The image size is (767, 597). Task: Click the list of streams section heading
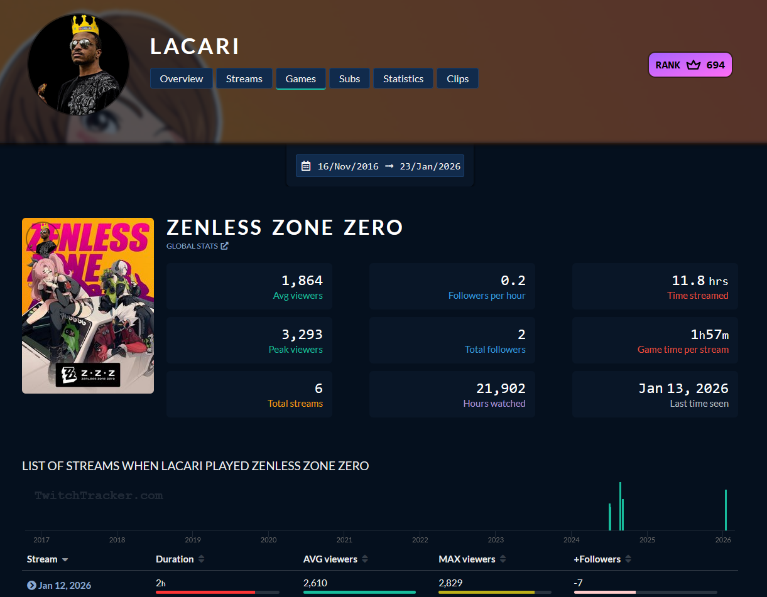[195, 466]
